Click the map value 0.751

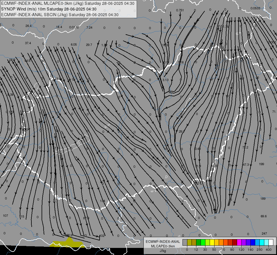pos(180,10)
